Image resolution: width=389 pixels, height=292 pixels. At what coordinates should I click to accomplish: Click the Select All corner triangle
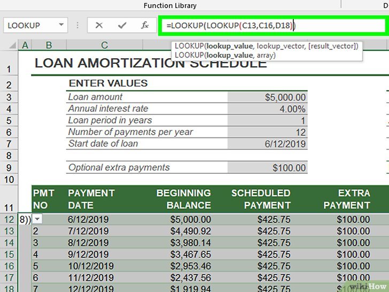coord(9,46)
